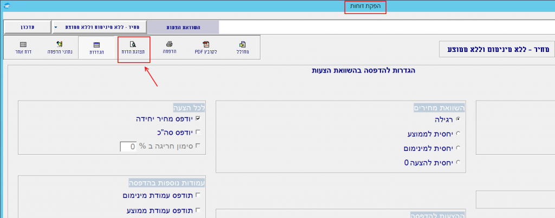
Task: Uncheck 'יודפס מחיר יחידה' checkbox
Action: point(198,118)
